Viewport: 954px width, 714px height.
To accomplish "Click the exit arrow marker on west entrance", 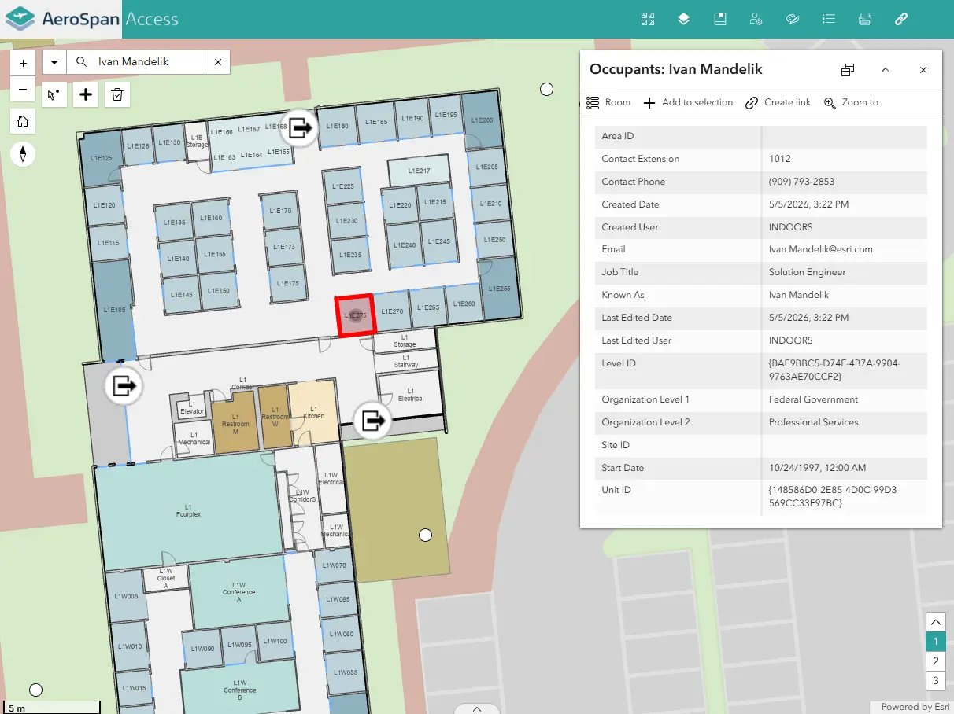I will click(124, 385).
